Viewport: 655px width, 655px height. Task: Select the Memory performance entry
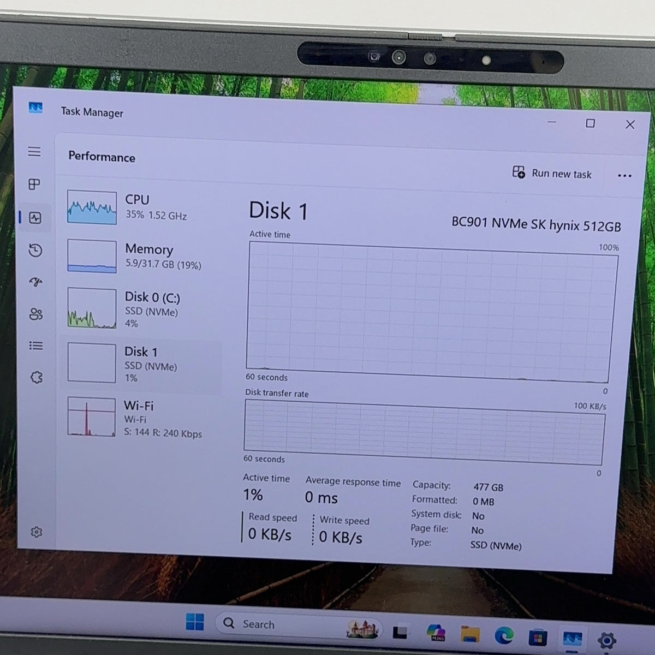144,256
